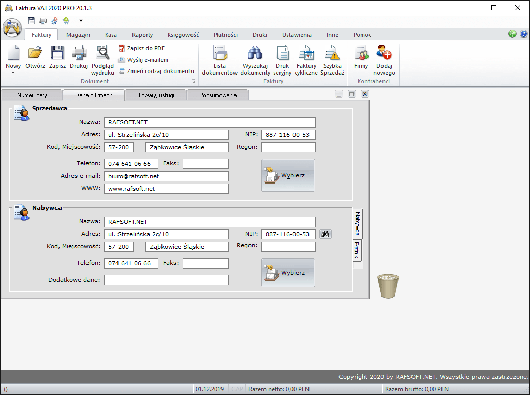Print the invoice with Drukuj
This screenshot has height=395, width=530.
coord(79,57)
